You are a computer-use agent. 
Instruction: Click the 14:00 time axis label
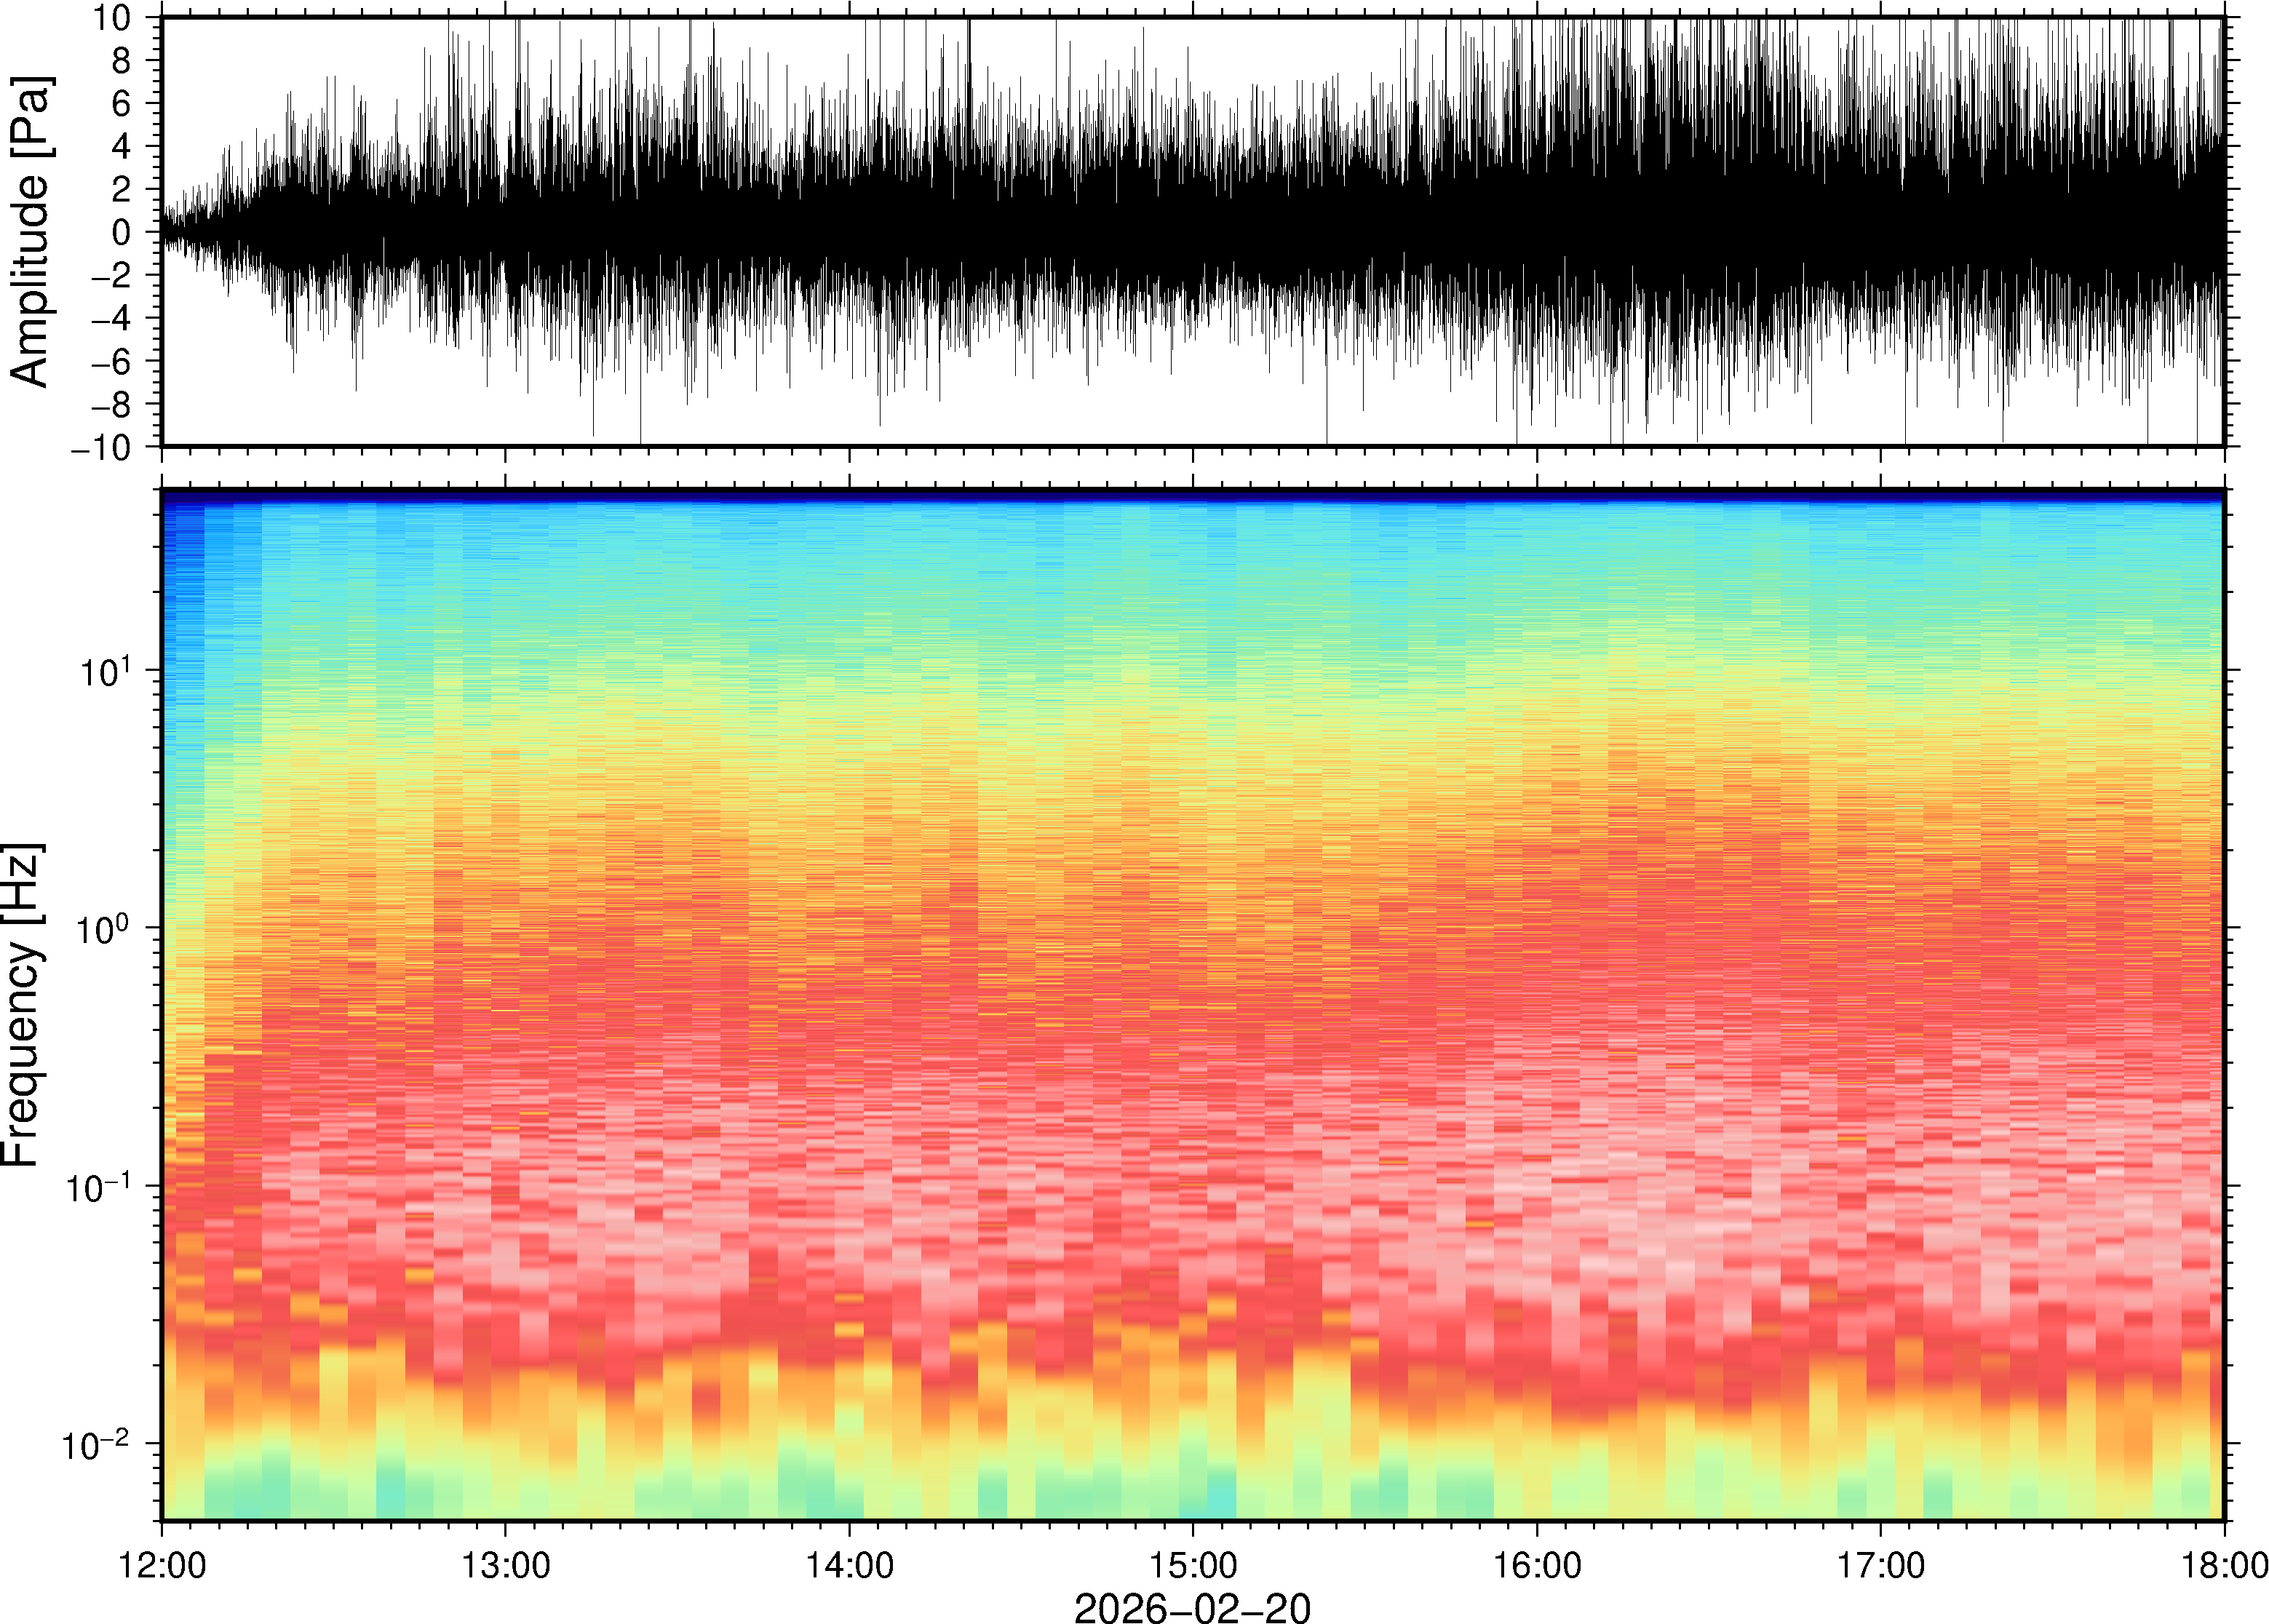[849, 1565]
